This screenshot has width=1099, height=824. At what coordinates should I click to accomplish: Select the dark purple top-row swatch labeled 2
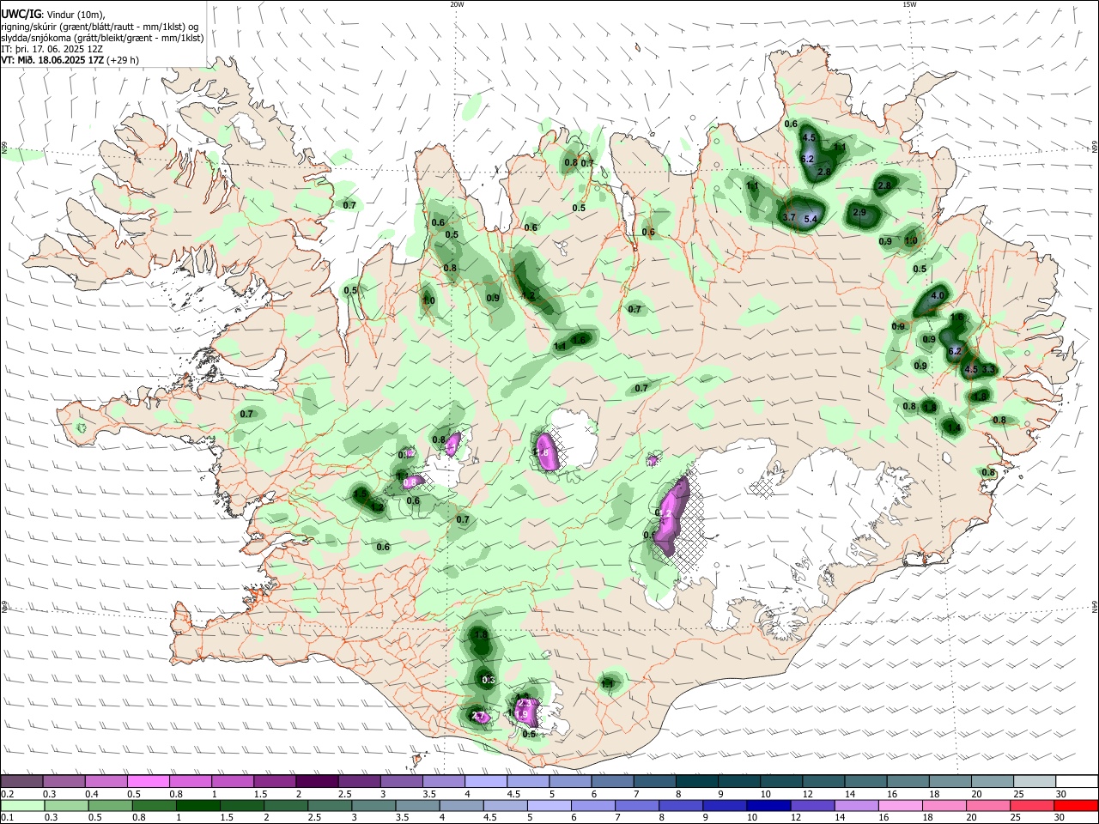316,782
